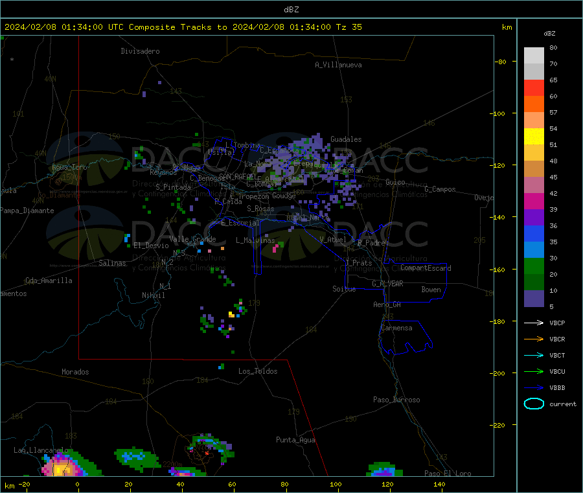Click the 'Tz 35' text in header

tap(349, 27)
